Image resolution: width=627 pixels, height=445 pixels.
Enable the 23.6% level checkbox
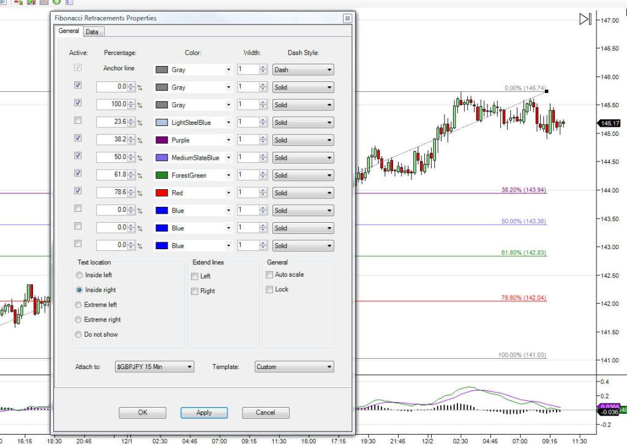pyautogui.click(x=77, y=120)
